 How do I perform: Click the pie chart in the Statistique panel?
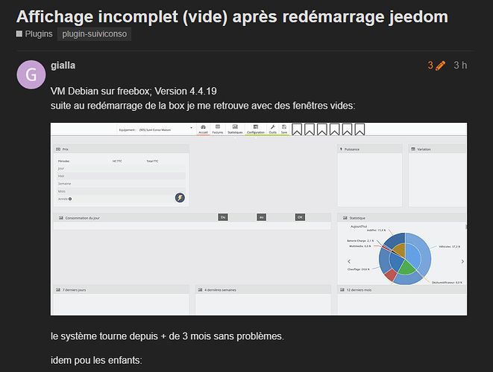[405, 259]
